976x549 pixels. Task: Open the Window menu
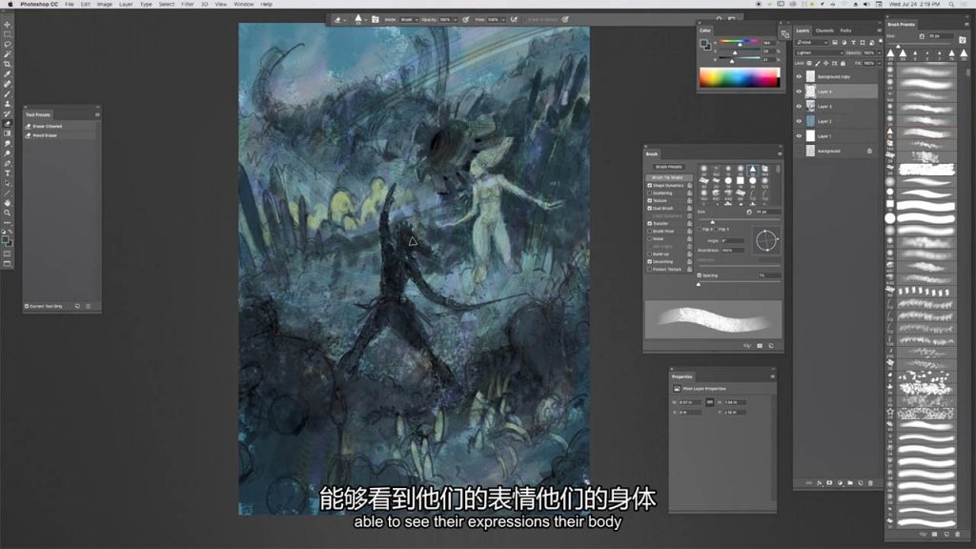(x=243, y=5)
